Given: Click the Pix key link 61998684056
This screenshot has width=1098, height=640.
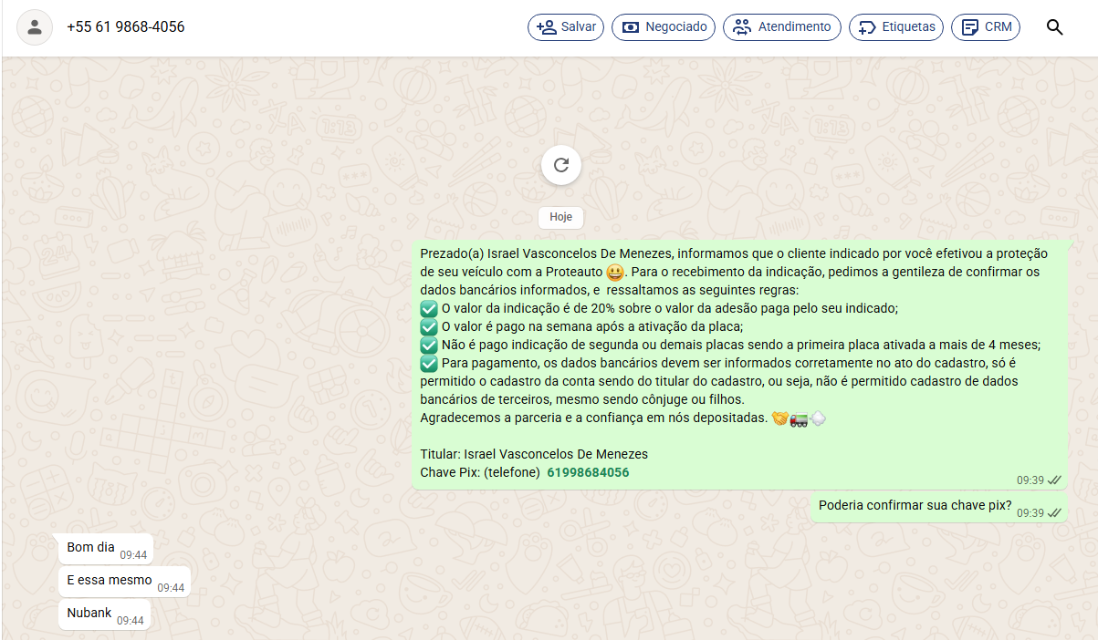Looking at the screenshot, I should [588, 472].
